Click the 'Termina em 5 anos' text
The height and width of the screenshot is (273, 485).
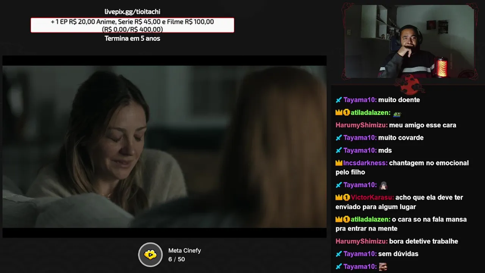click(132, 38)
